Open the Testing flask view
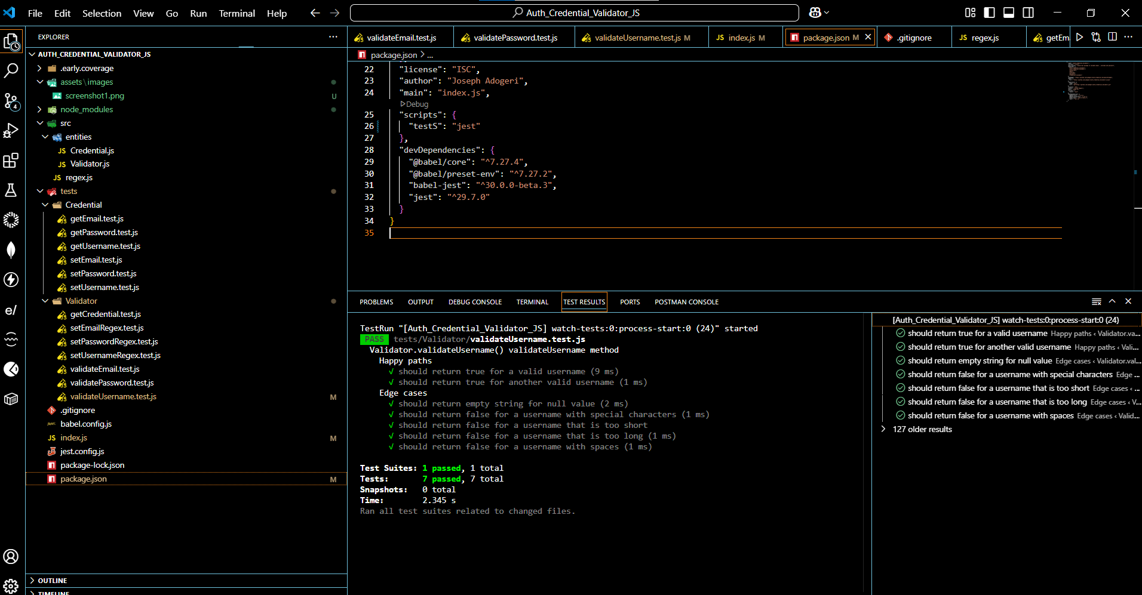 pyautogui.click(x=11, y=190)
